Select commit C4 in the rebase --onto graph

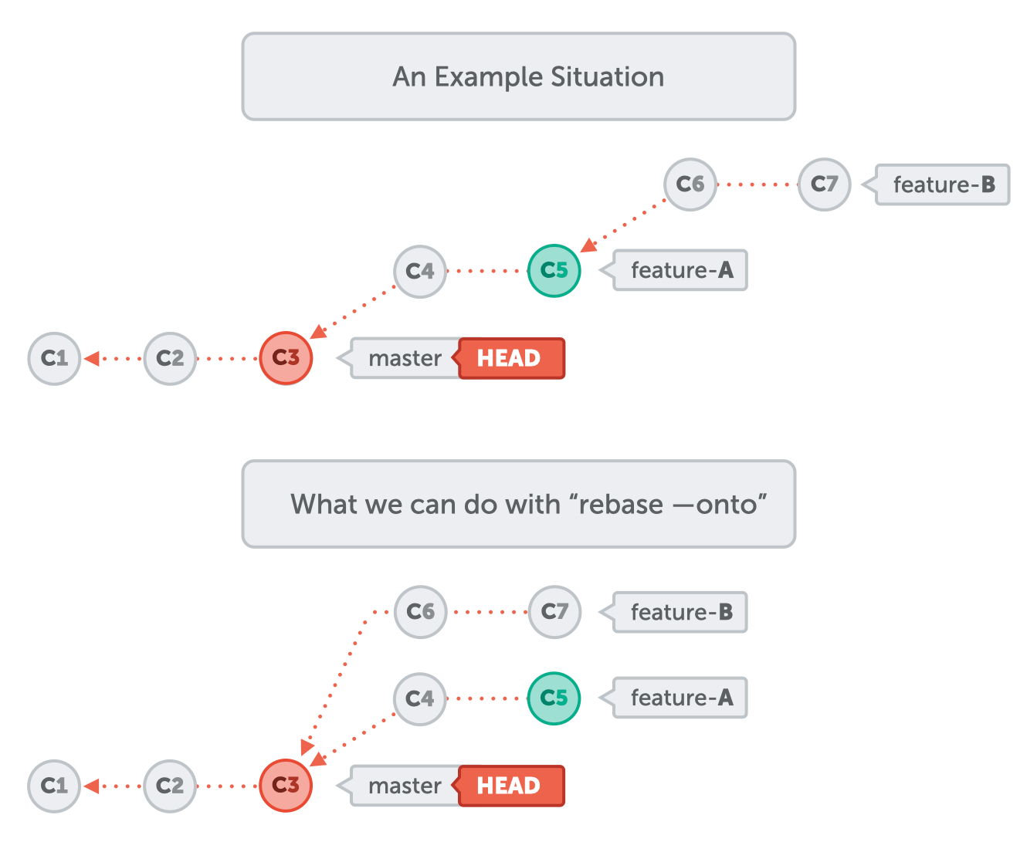tap(420, 698)
